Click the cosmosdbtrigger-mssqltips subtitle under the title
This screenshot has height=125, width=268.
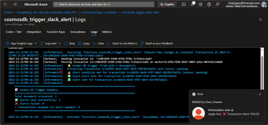click(19, 24)
